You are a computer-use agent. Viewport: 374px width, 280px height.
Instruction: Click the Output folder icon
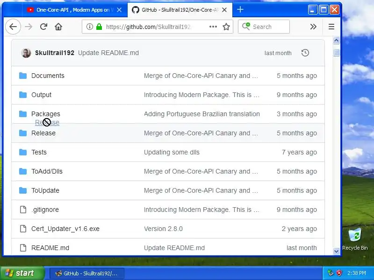(23, 95)
